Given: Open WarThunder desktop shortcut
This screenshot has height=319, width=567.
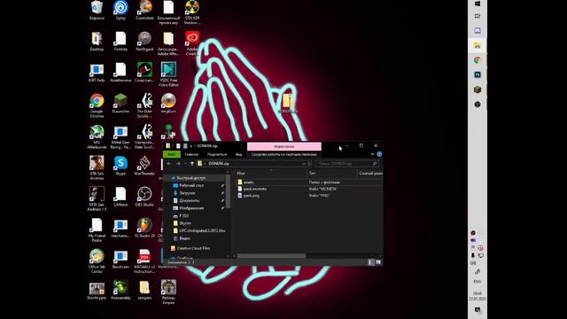Looking at the screenshot, I should pos(144,166).
